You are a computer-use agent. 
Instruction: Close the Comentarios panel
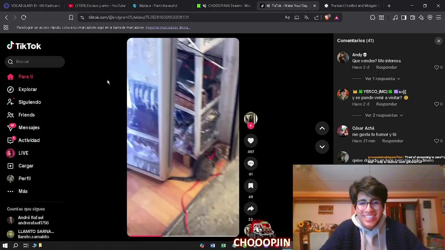[438, 41]
